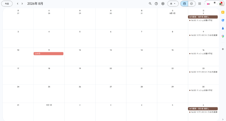Switch to calendar view toggle
This screenshot has height=121, width=226.
click(184, 4)
